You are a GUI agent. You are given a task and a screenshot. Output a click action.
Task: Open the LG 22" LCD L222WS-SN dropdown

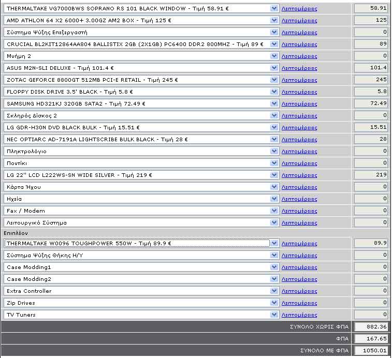pos(141,175)
